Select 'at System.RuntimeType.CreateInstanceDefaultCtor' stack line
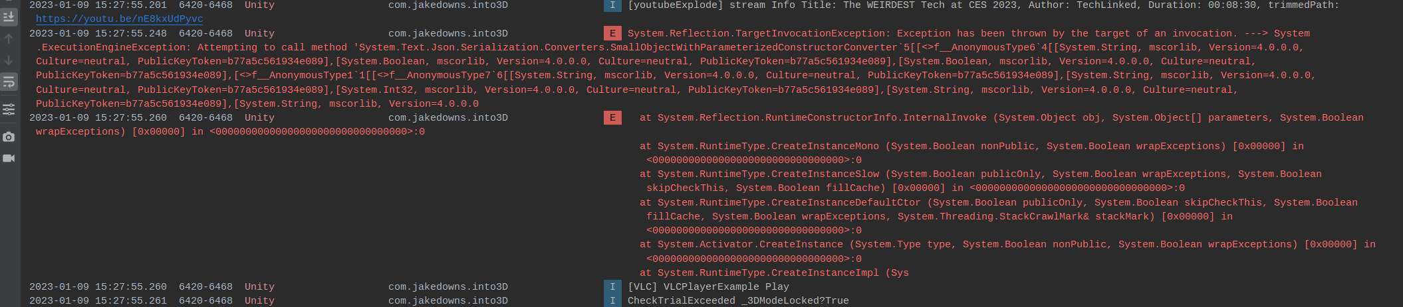1403x307 pixels. 999,203
